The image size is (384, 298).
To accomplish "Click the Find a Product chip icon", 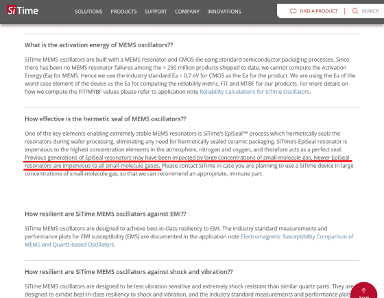I will pyautogui.click(x=293, y=11).
